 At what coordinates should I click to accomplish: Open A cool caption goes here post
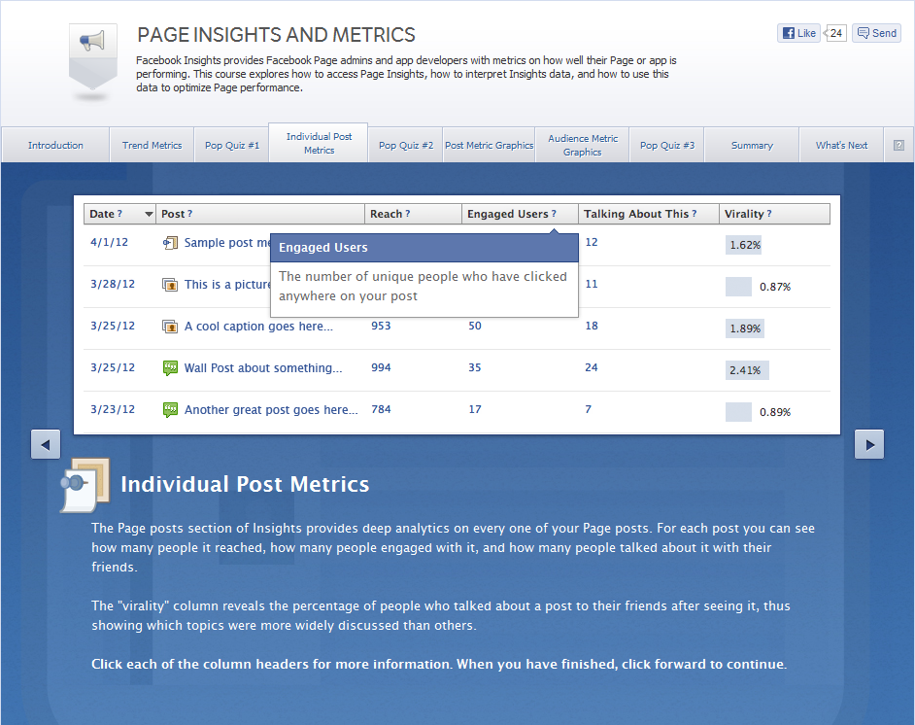[x=258, y=327]
